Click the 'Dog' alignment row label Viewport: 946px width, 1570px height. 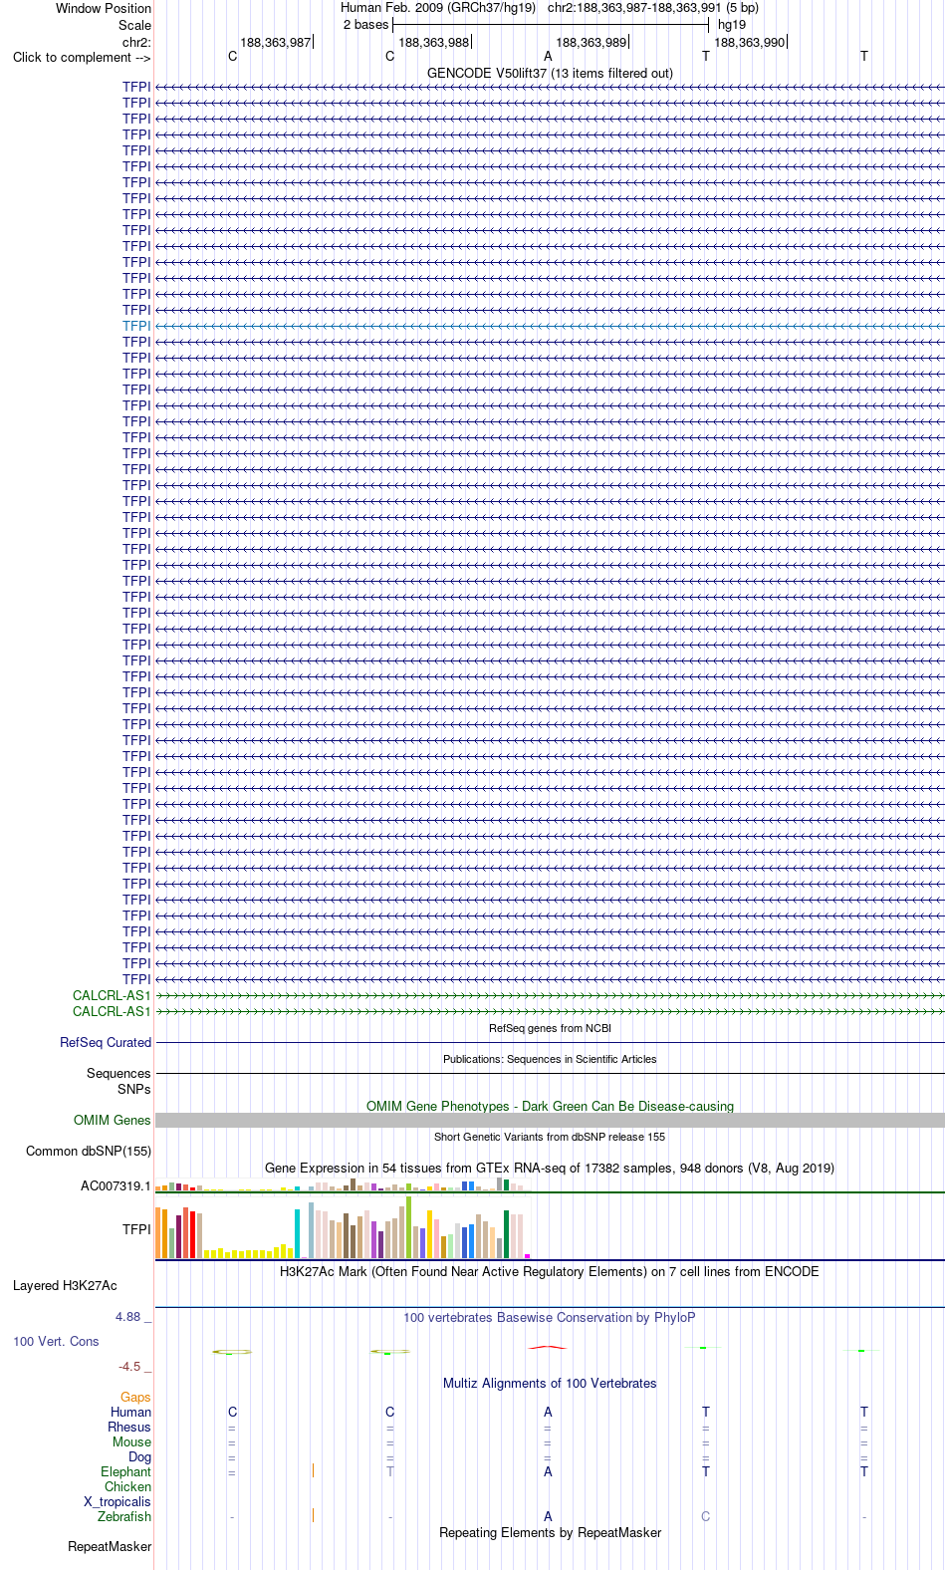140,1456
